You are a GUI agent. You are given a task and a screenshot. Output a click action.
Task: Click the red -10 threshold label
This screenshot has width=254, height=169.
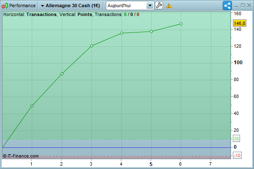point(237,155)
